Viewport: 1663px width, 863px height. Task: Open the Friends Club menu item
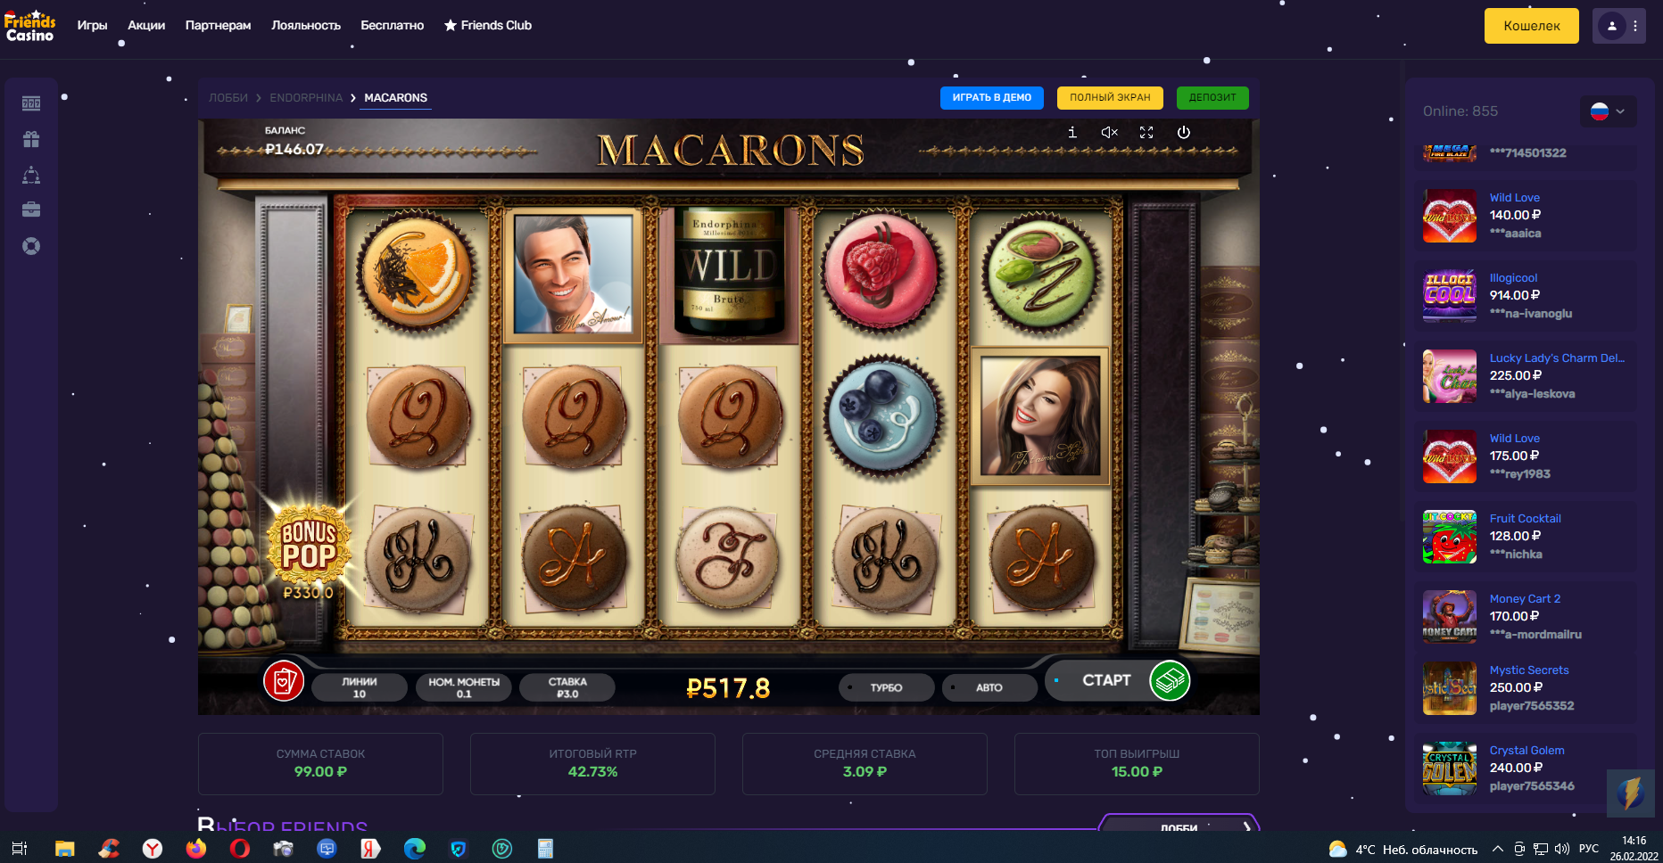click(488, 25)
